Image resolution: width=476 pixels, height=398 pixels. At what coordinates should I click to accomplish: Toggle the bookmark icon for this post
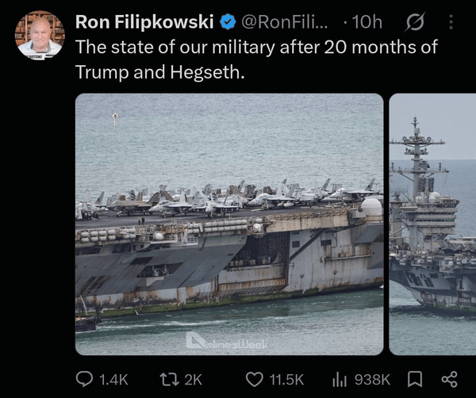(x=415, y=380)
